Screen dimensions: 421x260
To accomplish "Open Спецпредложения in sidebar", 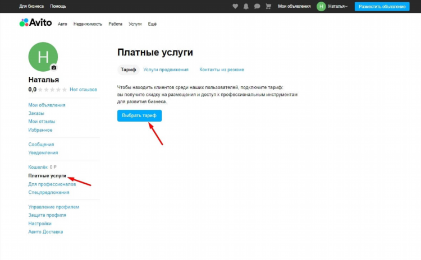I will point(49,192).
